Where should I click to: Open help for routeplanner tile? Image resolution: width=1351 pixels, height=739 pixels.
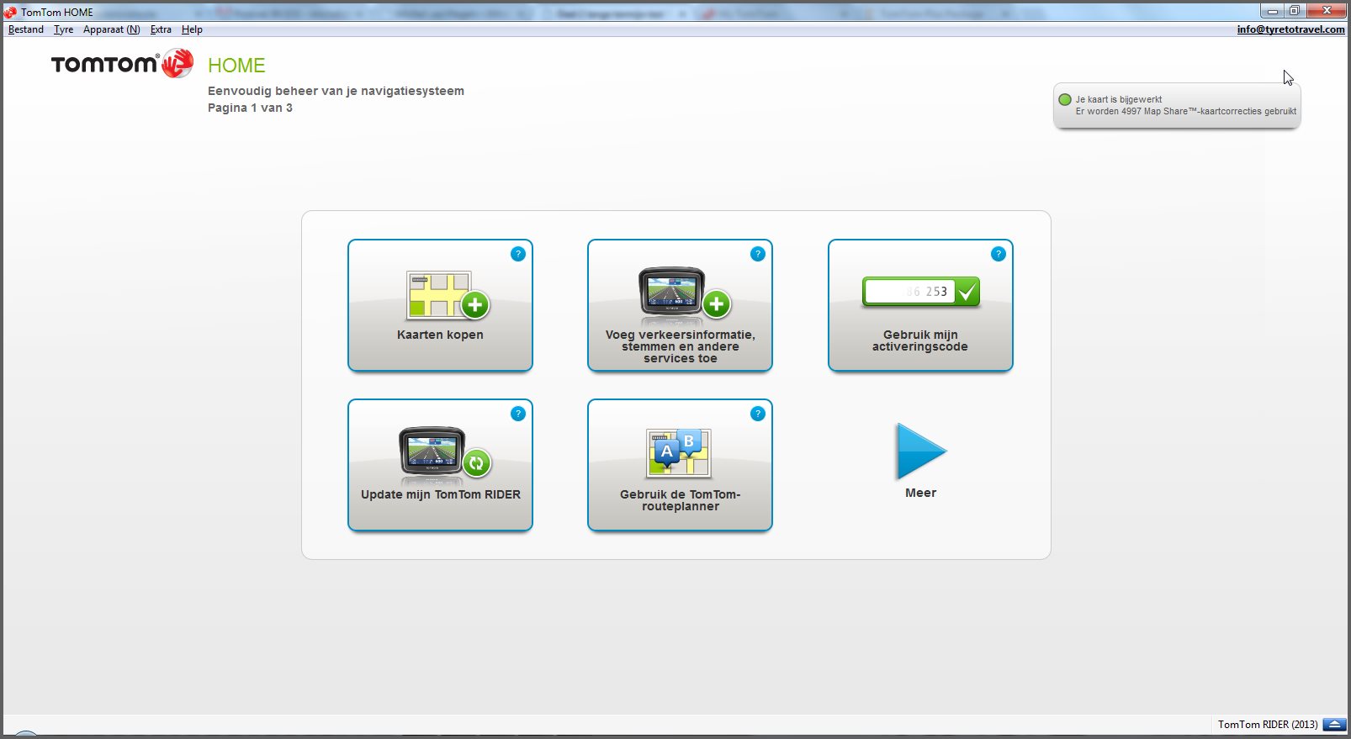pyautogui.click(x=758, y=414)
